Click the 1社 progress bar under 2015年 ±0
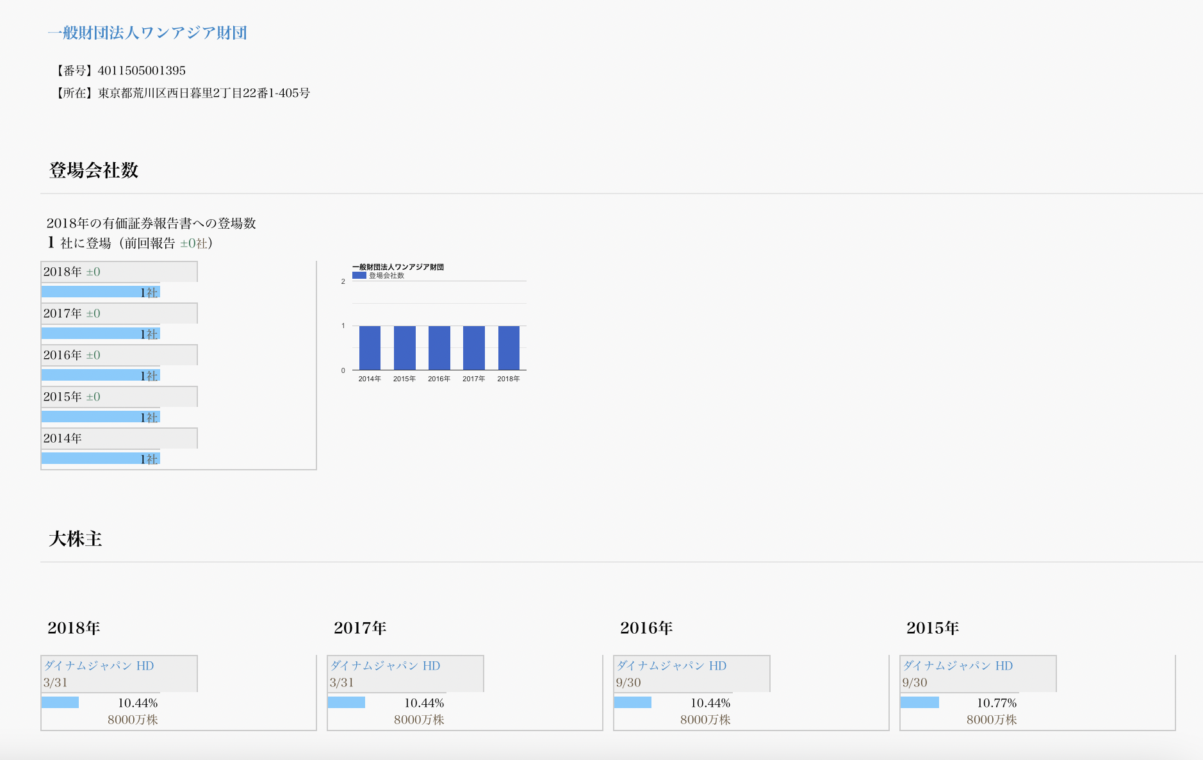This screenshot has height=760, width=1203. [x=101, y=417]
